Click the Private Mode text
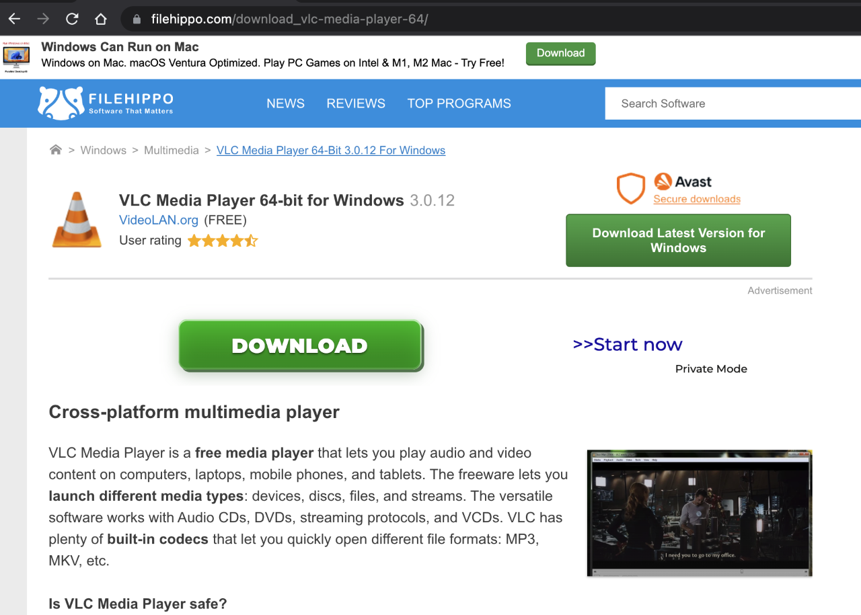861x615 pixels. click(x=711, y=369)
